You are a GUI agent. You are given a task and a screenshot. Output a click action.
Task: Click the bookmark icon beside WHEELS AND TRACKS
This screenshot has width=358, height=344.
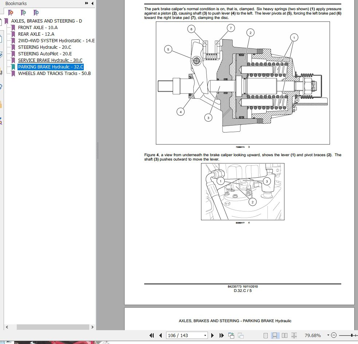13,74
